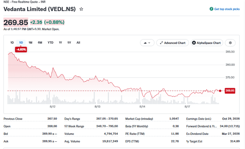Click the -4.83% change badge

coord(21,49)
